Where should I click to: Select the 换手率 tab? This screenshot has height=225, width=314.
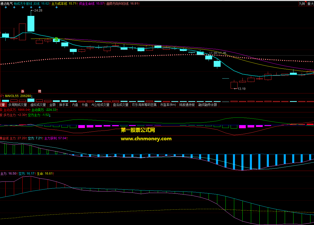tap(64, 105)
